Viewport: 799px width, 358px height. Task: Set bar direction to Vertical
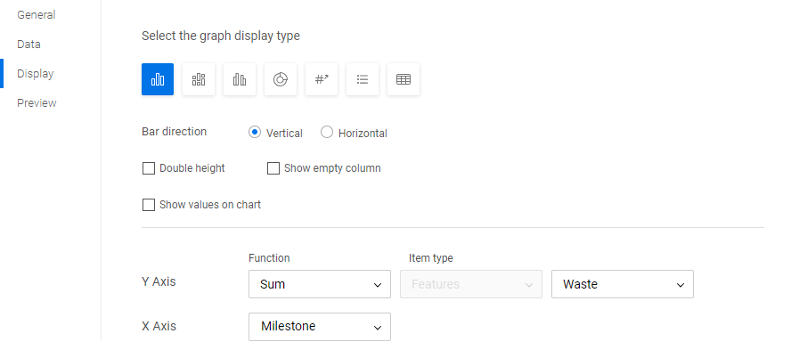(x=255, y=133)
